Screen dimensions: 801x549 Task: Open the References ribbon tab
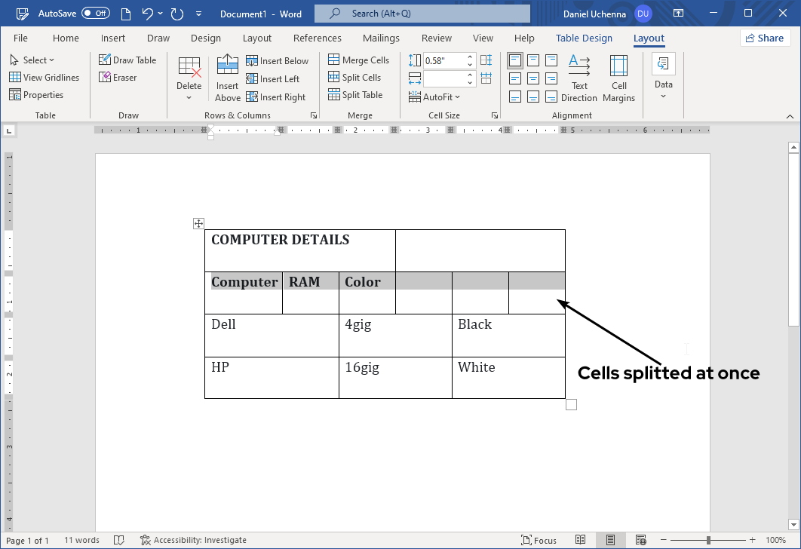317,38
